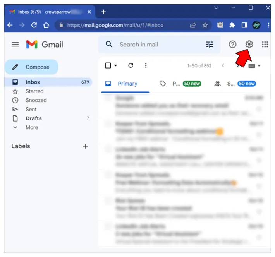Screen dimensions: 275x257
Task: Open the Support help icon
Action: (x=232, y=45)
